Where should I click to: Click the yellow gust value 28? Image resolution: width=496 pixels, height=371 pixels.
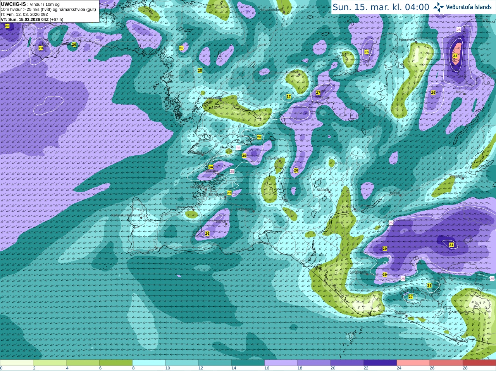click(259, 137)
